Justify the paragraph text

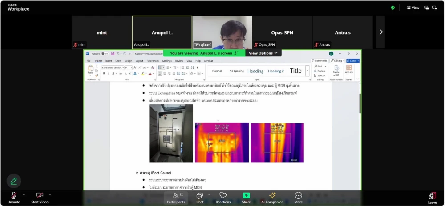pos(174,73)
